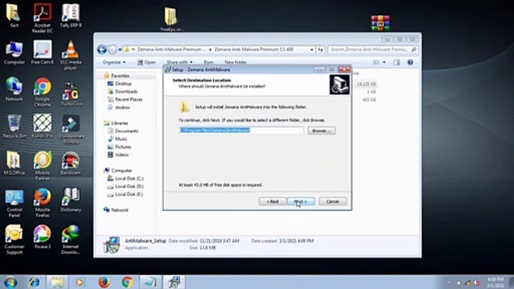Launch the Mozilla Firefox desktop shortcut
The height and width of the screenshot is (289, 514).
point(43,203)
